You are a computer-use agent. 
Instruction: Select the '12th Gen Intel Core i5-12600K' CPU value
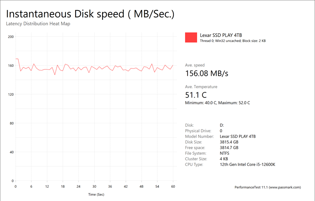247,164
